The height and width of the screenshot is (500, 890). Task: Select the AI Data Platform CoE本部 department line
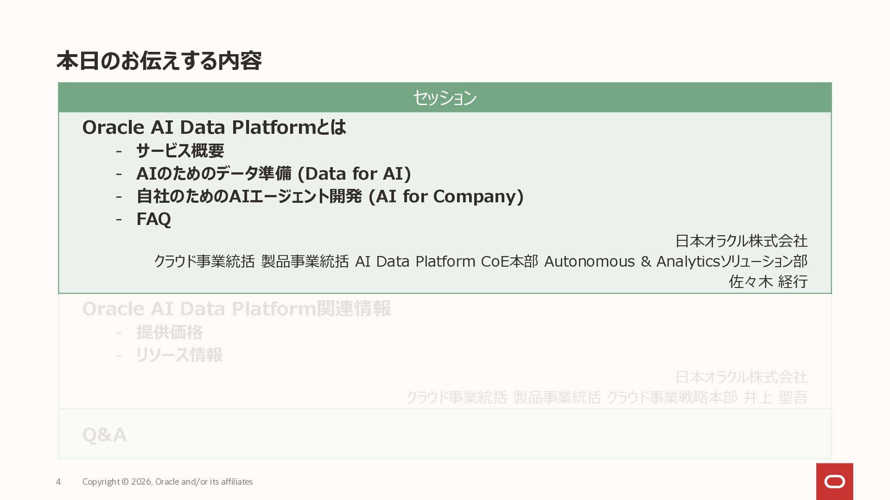(x=480, y=262)
